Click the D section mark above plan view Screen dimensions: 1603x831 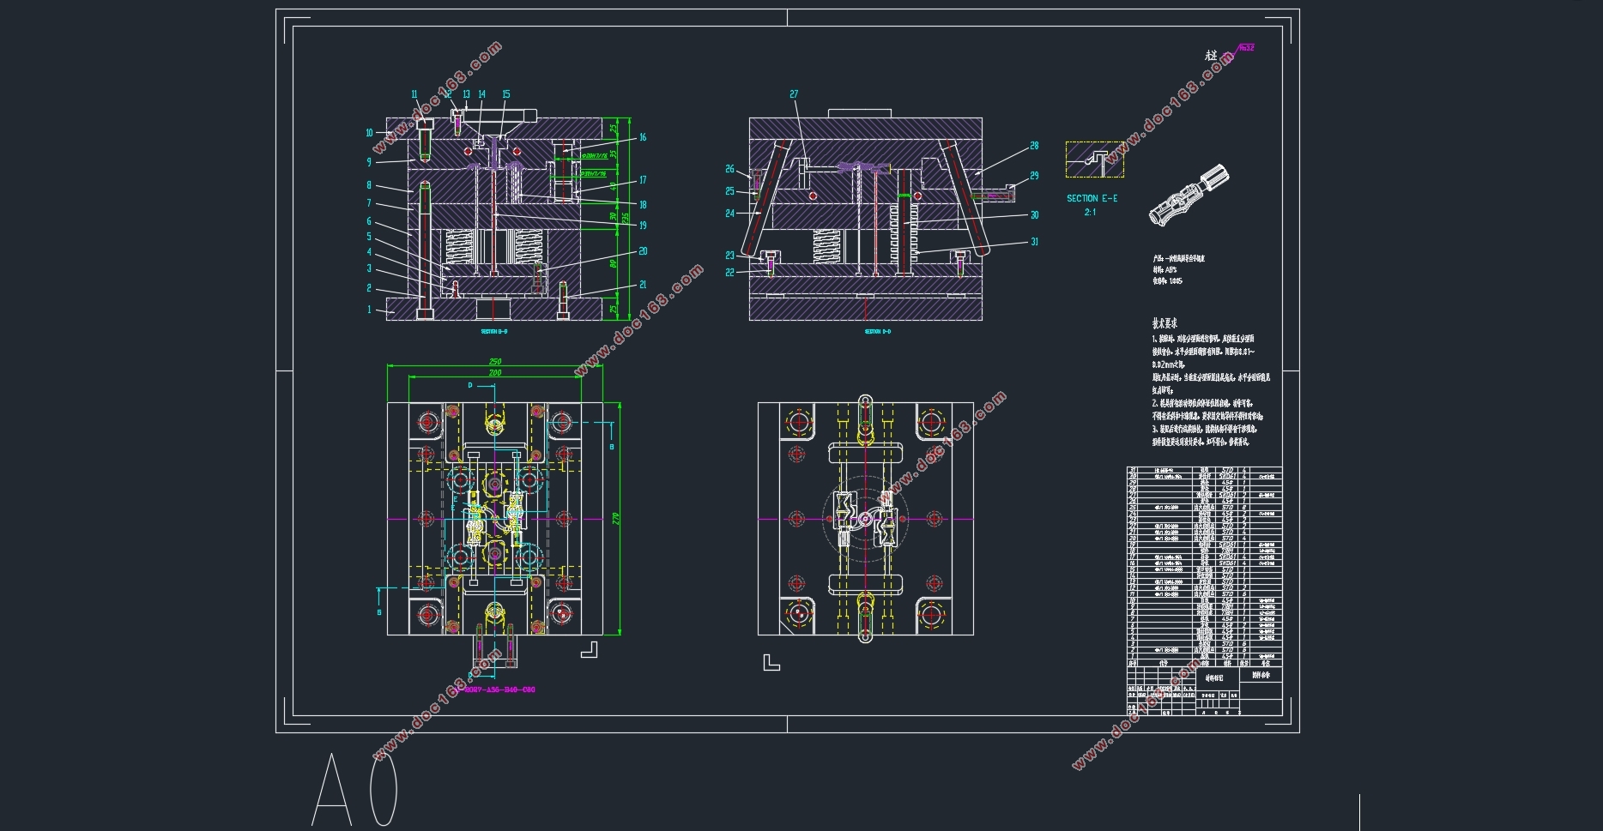click(x=470, y=386)
